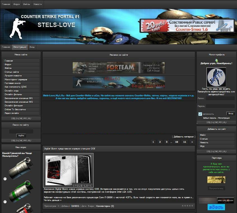Screen dimensions: 237x213
Task: Click the guest avatar image in mini-profile
Action: pyautogui.click(x=216, y=77)
